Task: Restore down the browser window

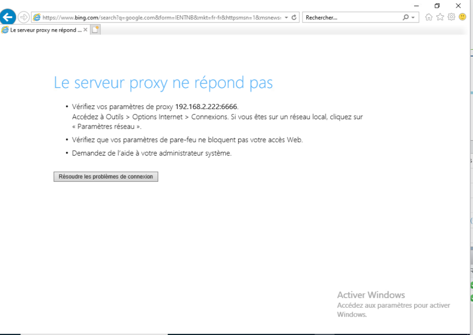Action: click(437, 6)
